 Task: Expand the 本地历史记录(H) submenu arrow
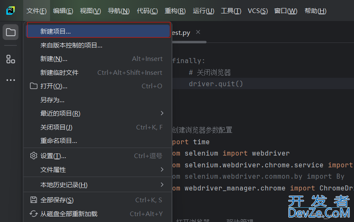point(162,185)
